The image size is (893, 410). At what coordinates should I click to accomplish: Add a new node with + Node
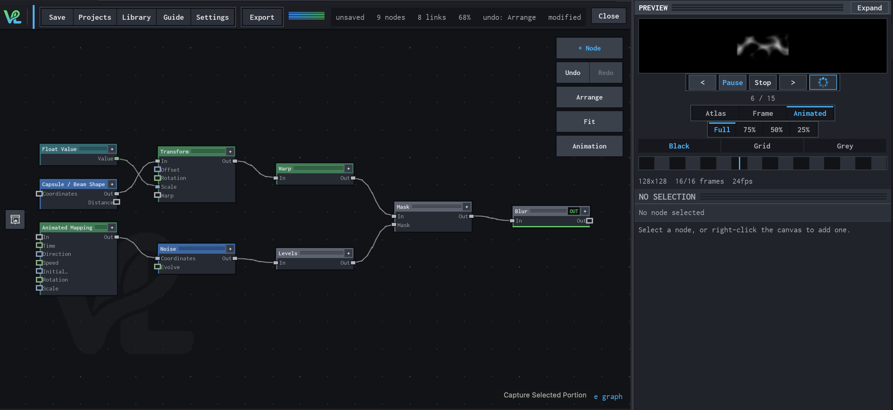point(589,48)
